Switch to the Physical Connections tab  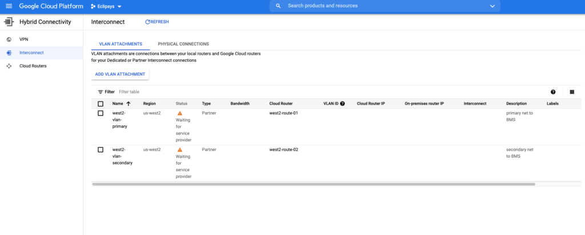(x=183, y=44)
